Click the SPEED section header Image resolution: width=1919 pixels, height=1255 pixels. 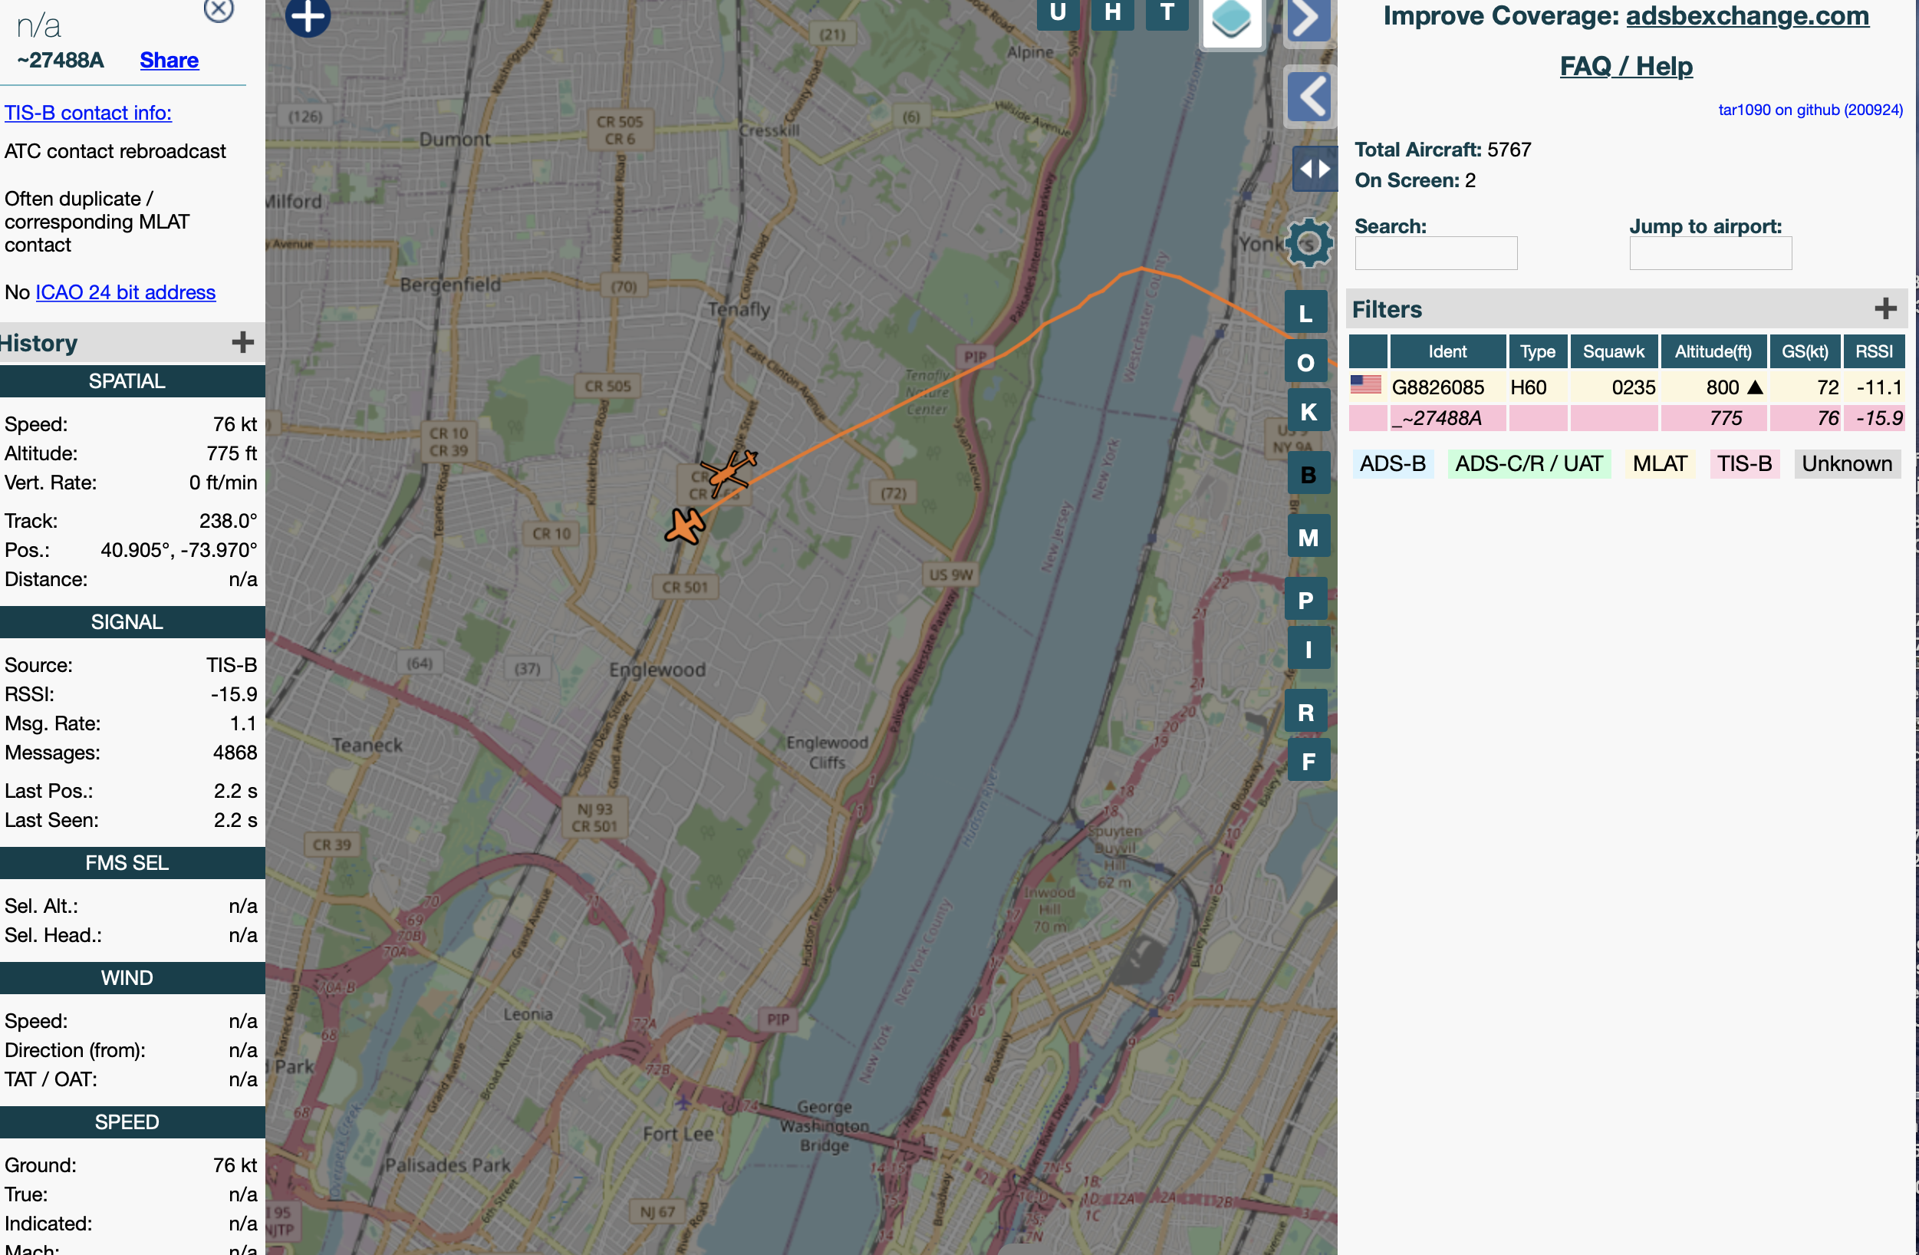(x=132, y=1122)
